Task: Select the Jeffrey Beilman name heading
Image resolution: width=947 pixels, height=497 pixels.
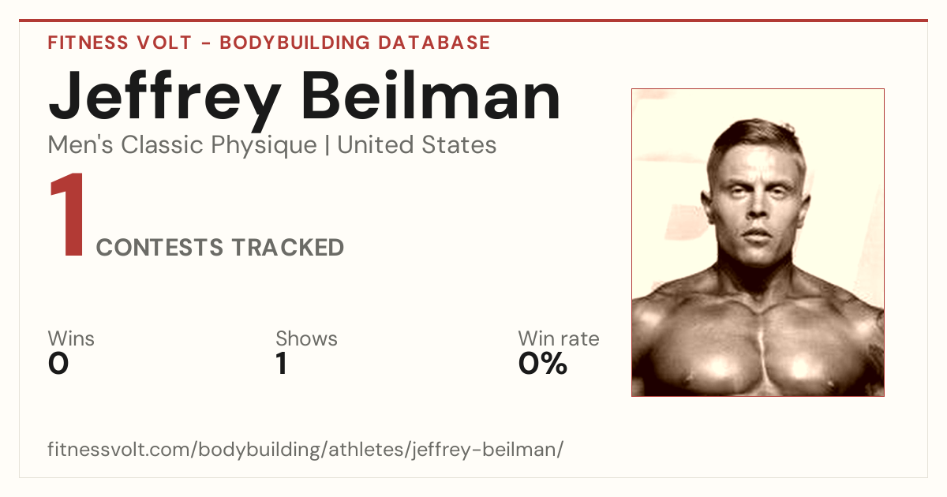Action: tap(305, 97)
